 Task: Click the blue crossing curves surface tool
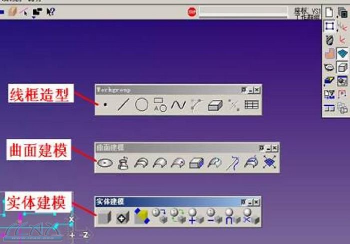pyautogui.click(x=233, y=163)
